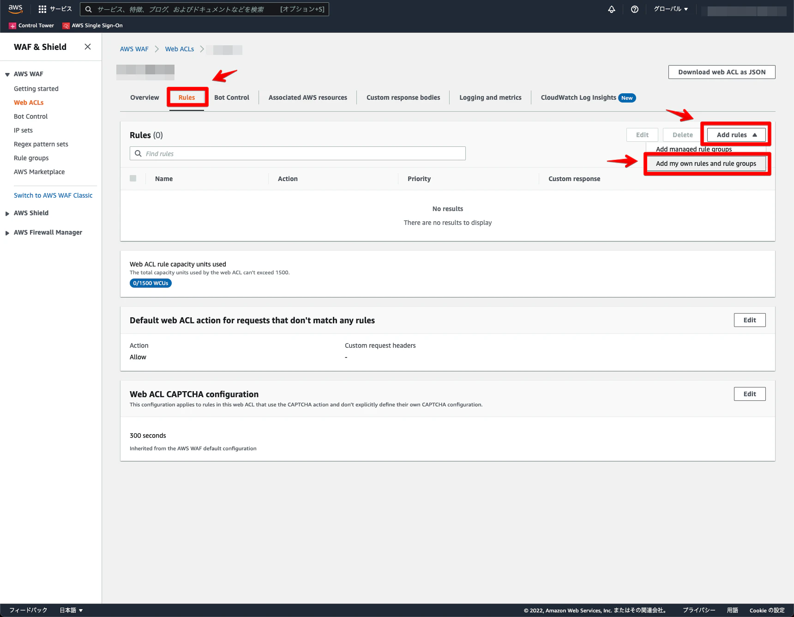The image size is (794, 617).
Task: Open the 日本語 language selector
Action: tap(71, 610)
